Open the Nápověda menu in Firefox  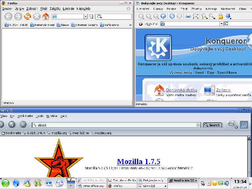[x=83, y=9]
